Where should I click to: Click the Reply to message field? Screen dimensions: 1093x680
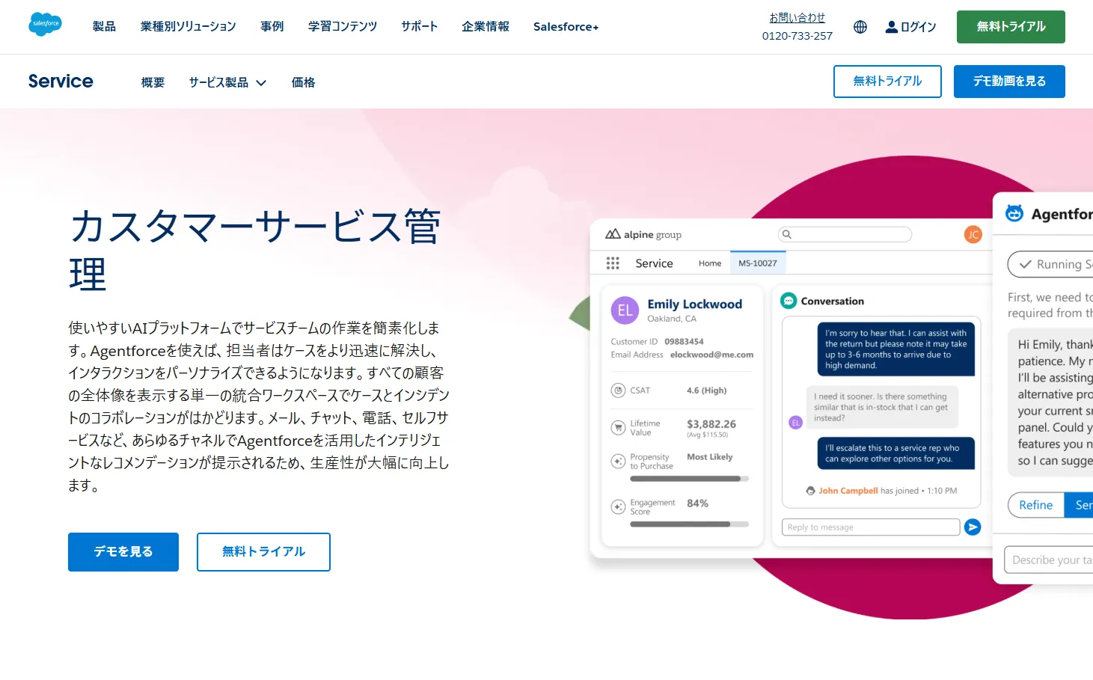tap(870, 527)
